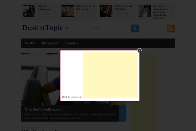Go to next slide in featured slider
The image size is (196, 131).
point(122,116)
